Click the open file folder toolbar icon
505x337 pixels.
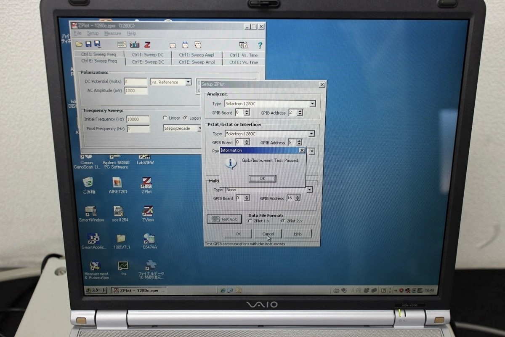click(x=79, y=44)
